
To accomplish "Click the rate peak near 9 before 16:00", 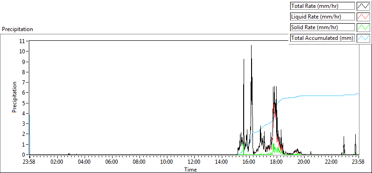I will point(244,59).
